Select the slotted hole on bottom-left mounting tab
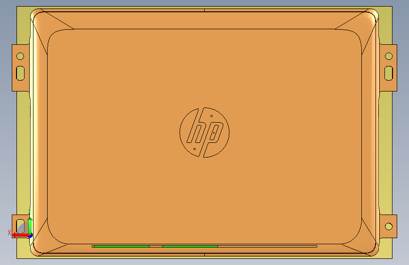 pos(20,226)
